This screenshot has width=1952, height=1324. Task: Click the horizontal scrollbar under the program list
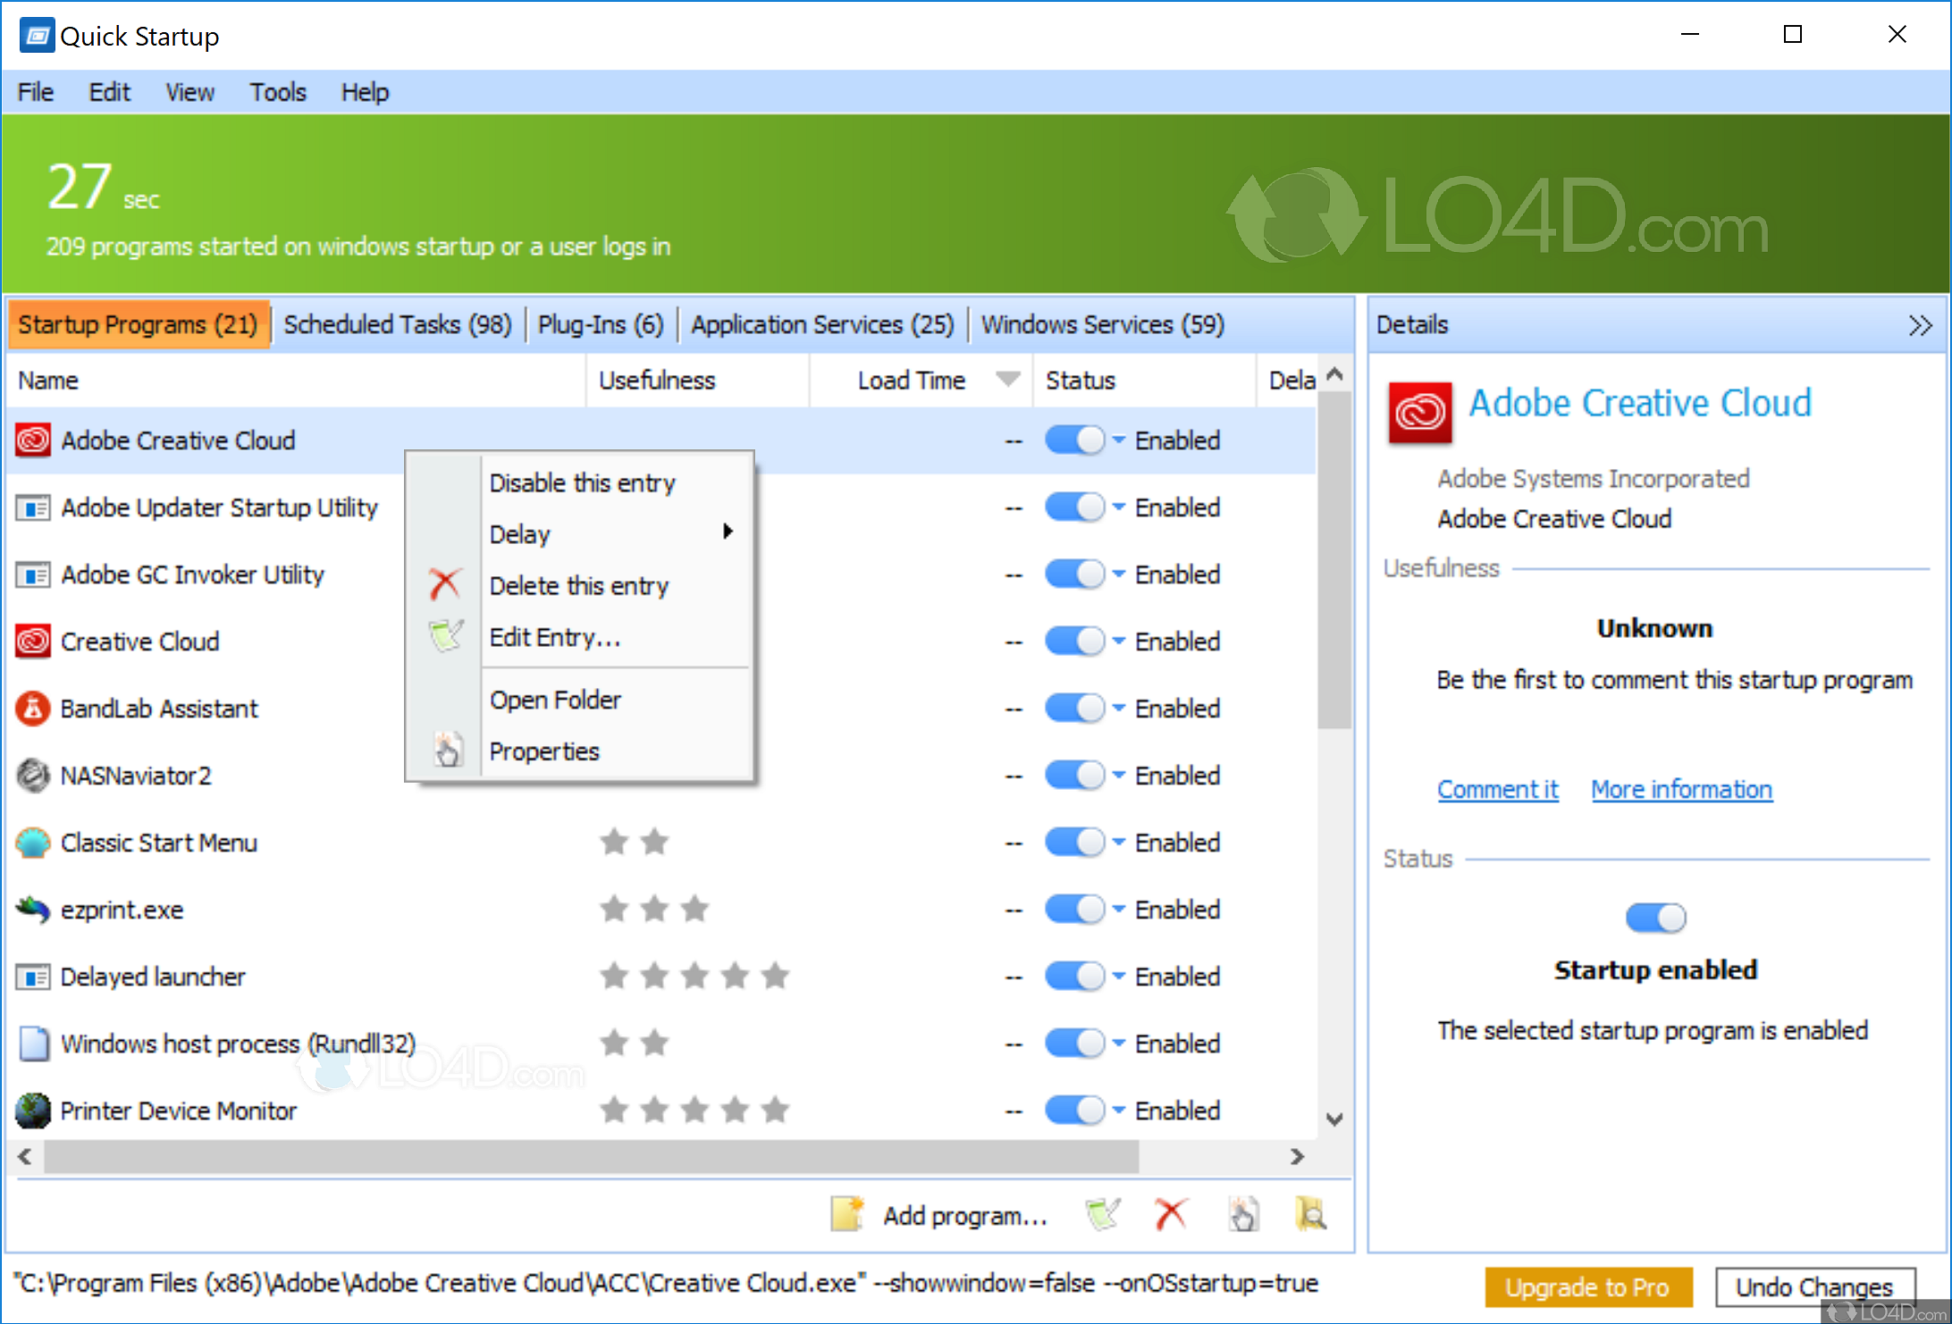pyautogui.click(x=590, y=1157)
